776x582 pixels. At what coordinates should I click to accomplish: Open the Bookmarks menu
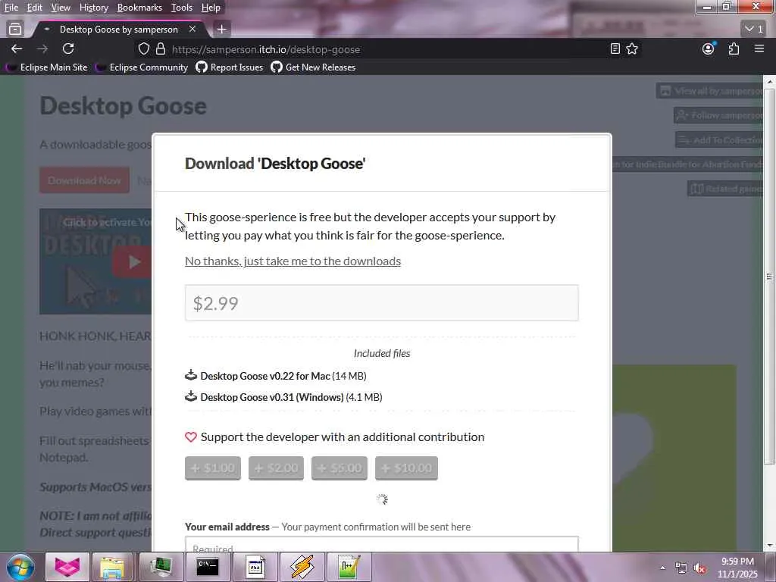click(139, 8)
